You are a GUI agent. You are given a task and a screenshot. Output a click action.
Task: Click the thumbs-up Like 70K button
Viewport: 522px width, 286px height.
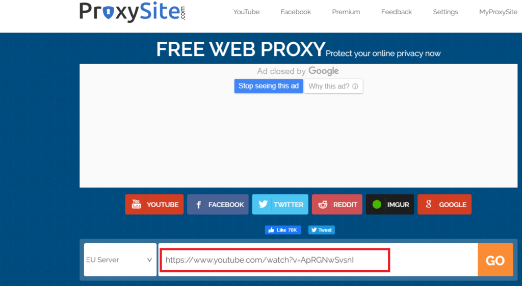[283, 230]
